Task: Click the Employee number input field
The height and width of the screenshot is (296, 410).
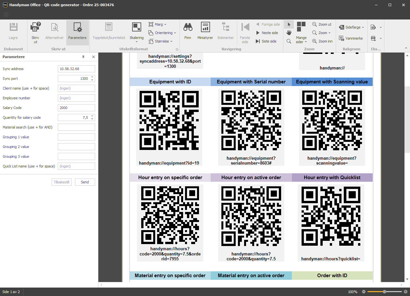Action: (76, 98)
